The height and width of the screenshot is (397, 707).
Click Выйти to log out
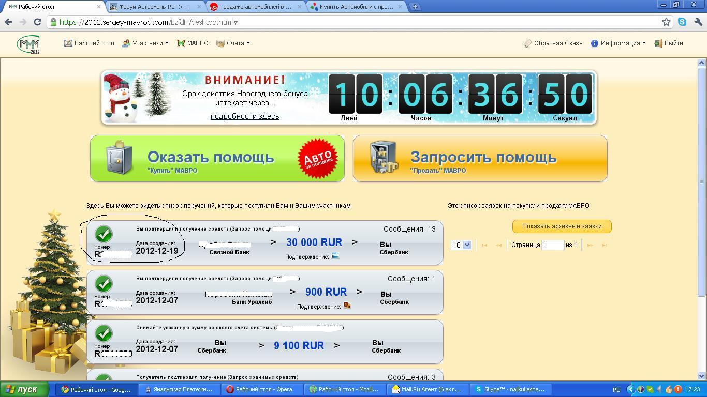[669, 43]
